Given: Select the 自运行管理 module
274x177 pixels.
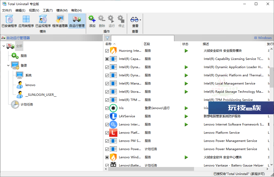Looking at the screenshot, I should 77,21.
